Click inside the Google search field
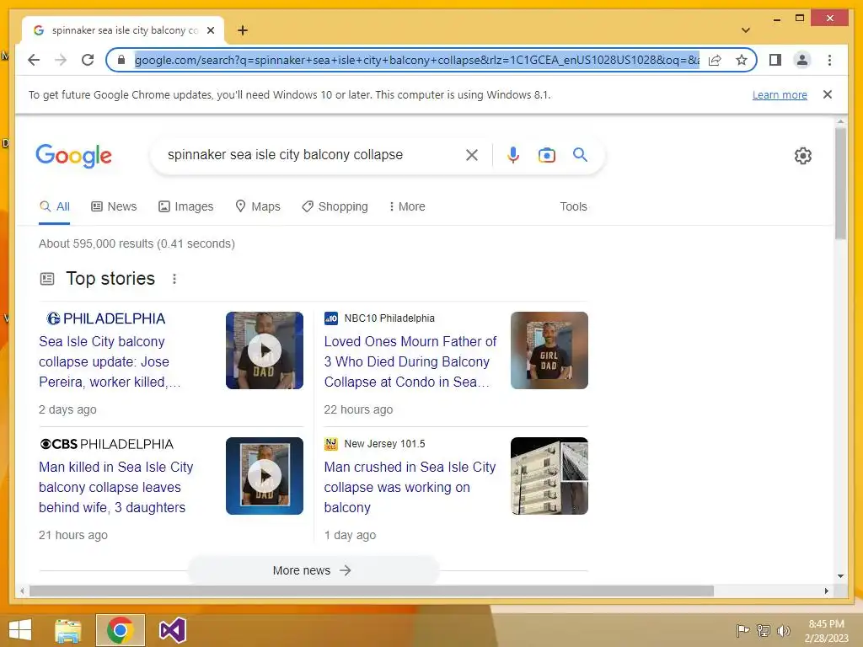The image size is (863, 647). pyautogui.click(x=311, y=155)
